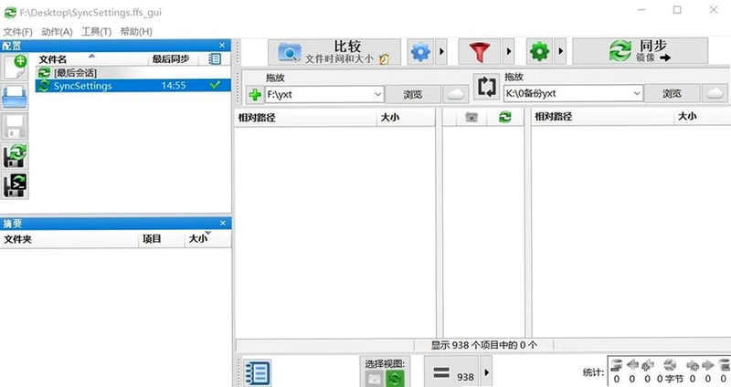Click 浏览 button for the right folder
Image resolution: width=731 pixels, height=387 pixels.
point(672,94)
